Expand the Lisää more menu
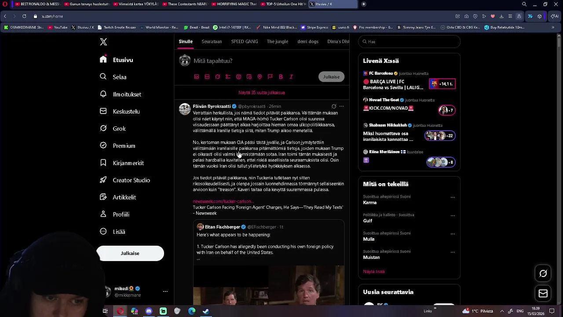Screen dimensions: 563x317 tap(113, 232)
